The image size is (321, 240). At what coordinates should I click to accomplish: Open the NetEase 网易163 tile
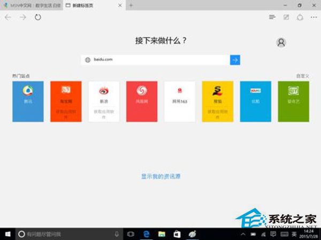pos(180,101)
